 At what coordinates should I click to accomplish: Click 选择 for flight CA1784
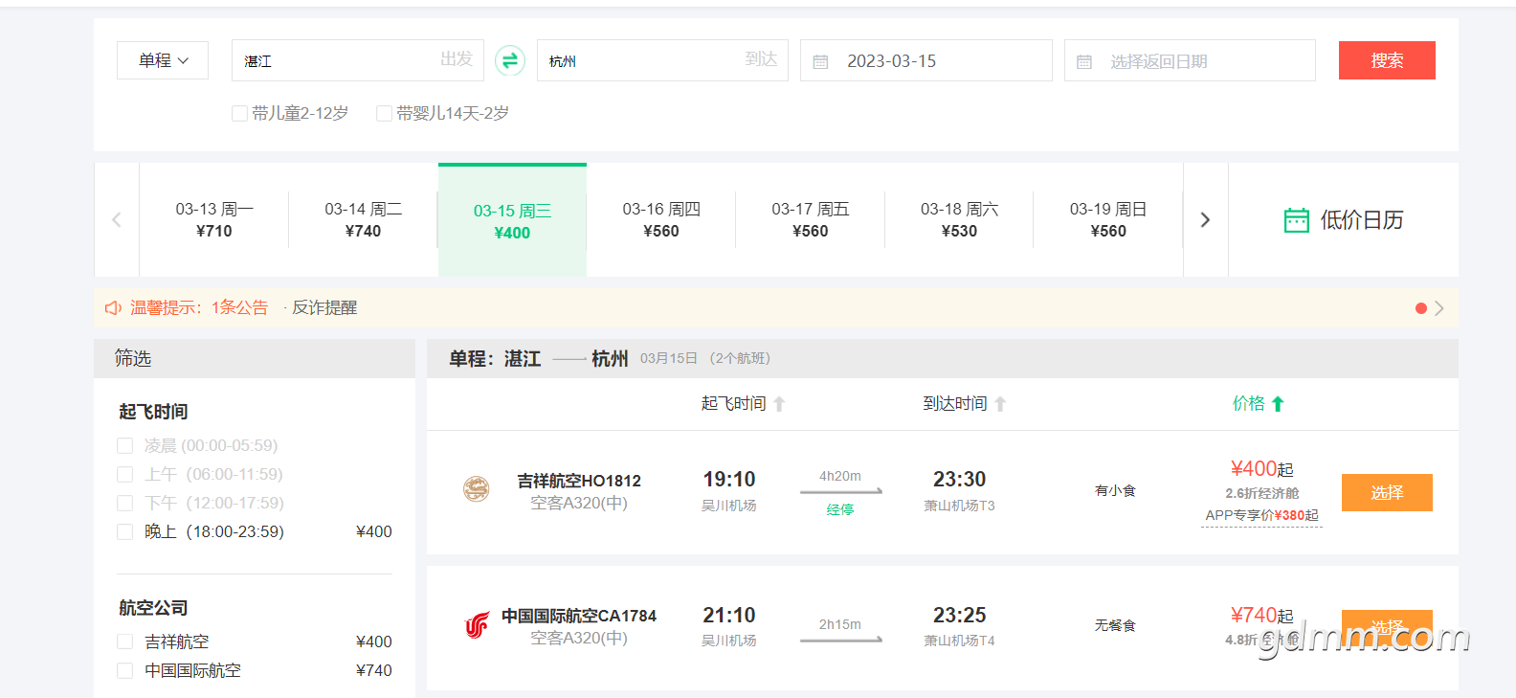click(1387, 627)
